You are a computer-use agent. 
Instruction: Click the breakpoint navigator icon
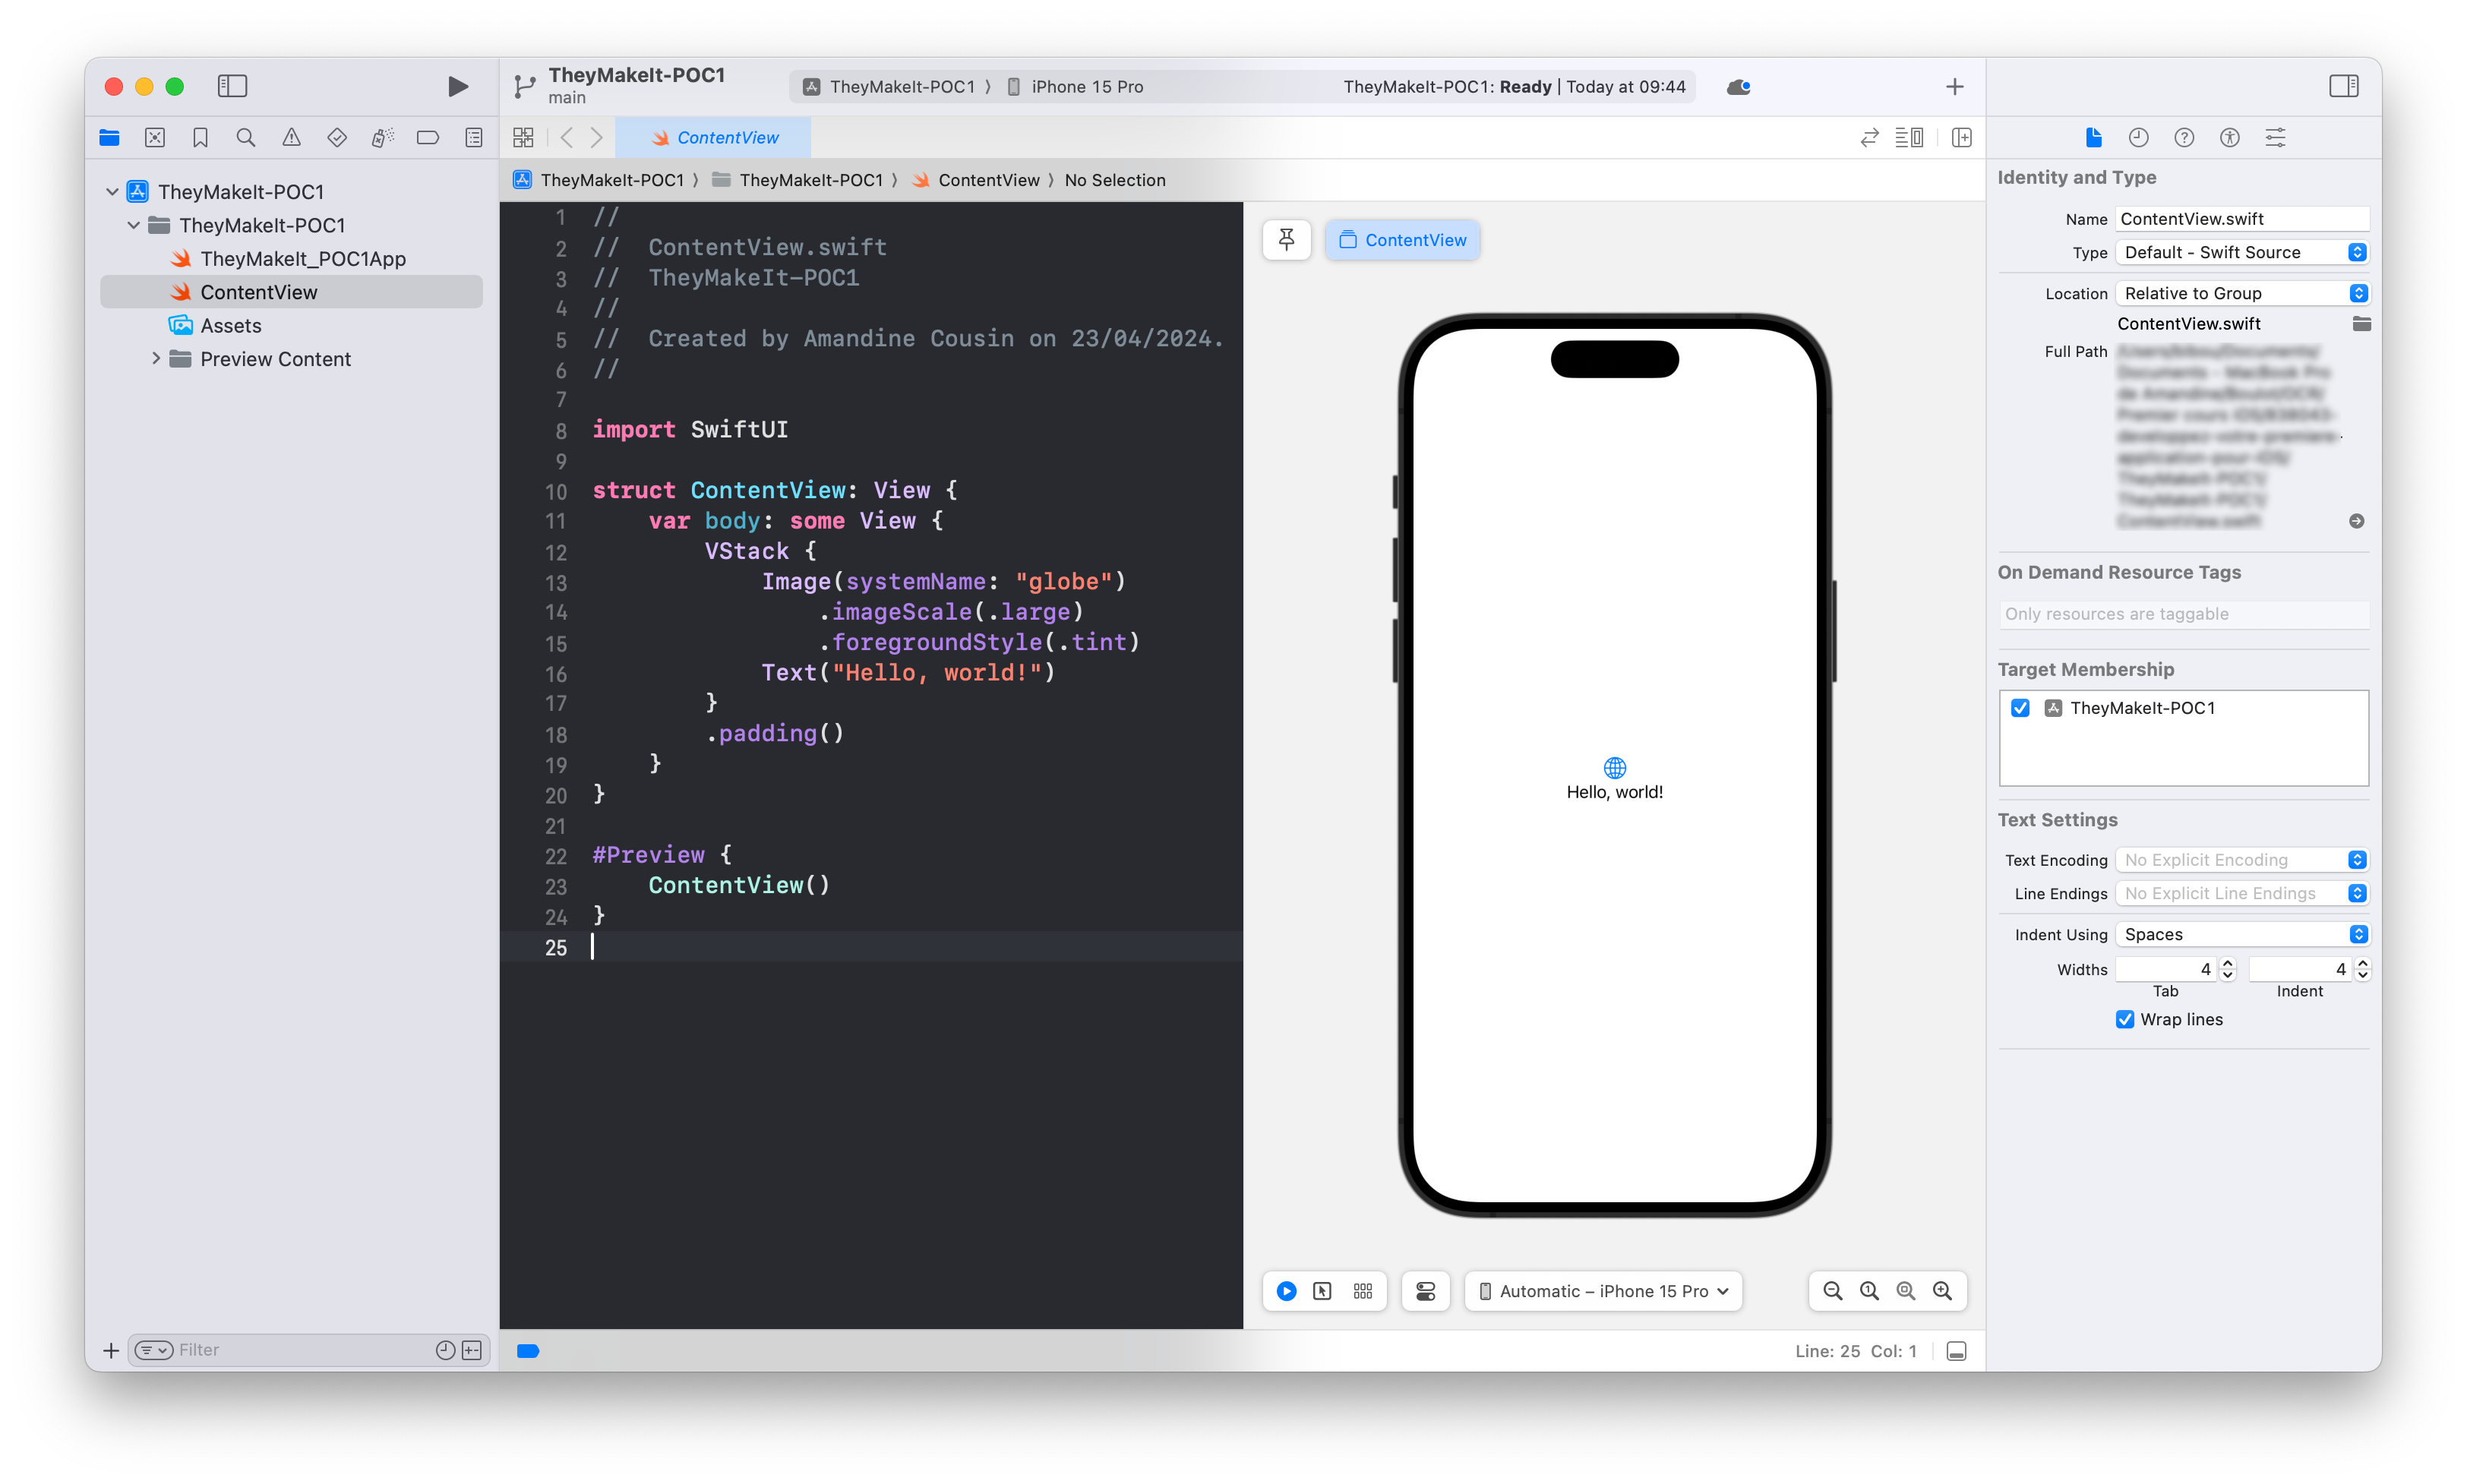point(430,137)
